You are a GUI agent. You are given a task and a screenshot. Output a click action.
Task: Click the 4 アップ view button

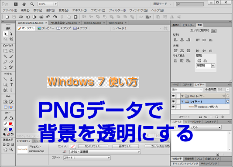80,28
